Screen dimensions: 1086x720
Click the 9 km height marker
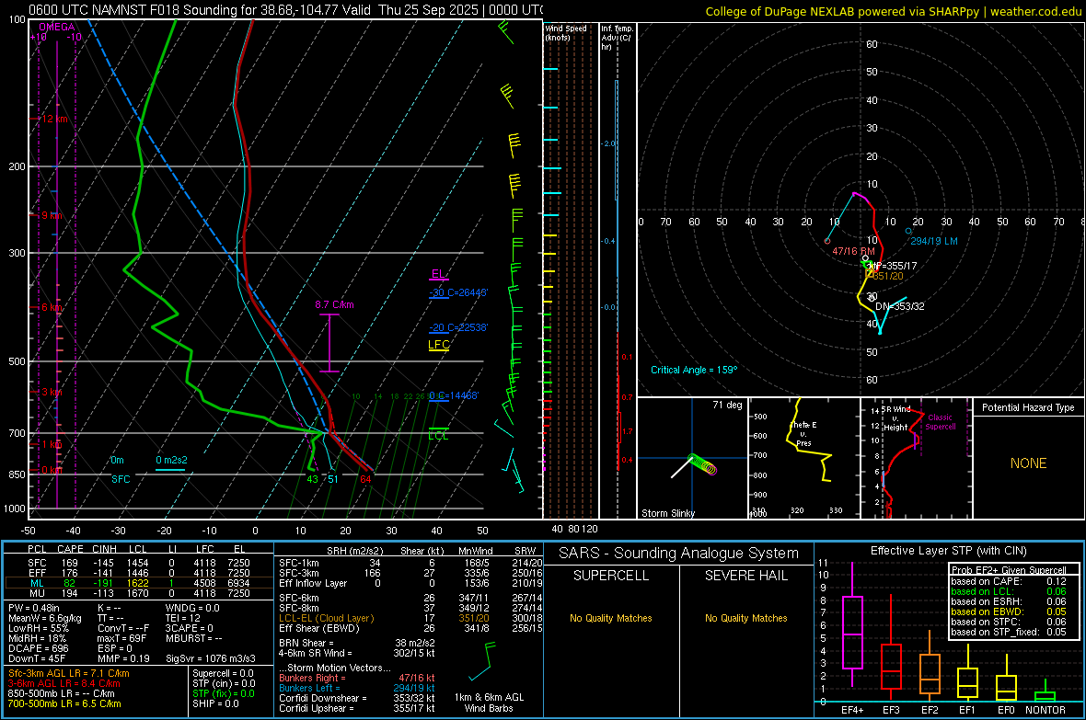[52, 215]
